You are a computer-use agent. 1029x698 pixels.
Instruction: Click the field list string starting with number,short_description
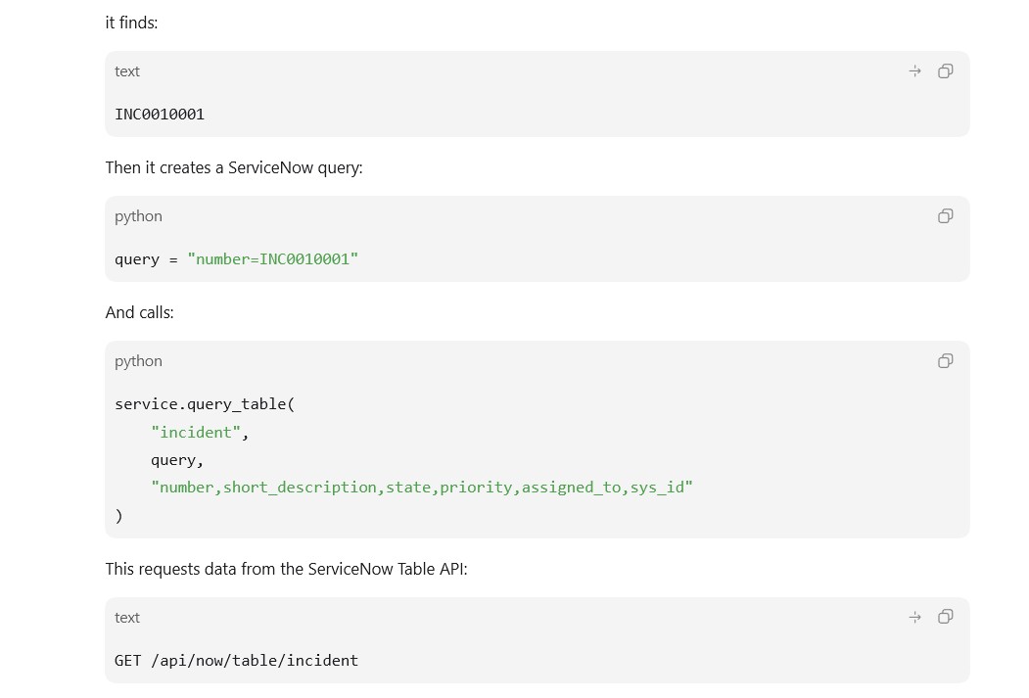pos(422,488)
